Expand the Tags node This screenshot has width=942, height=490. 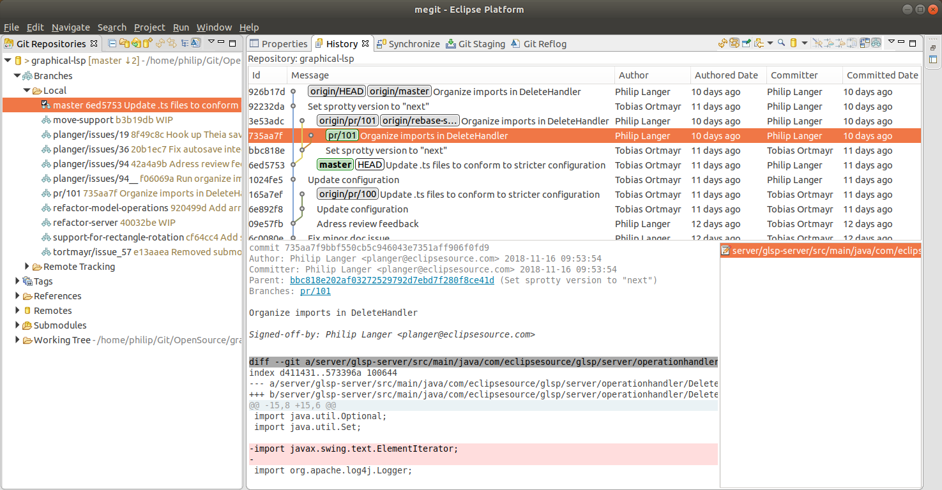(18, 281)
